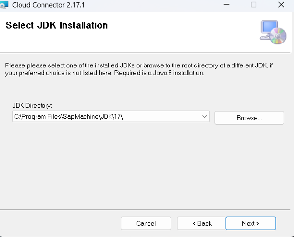Screen dimensions: 294x237
Task: Click the Cloud Connector title bar icon
Action: click(x=4, y=5)
